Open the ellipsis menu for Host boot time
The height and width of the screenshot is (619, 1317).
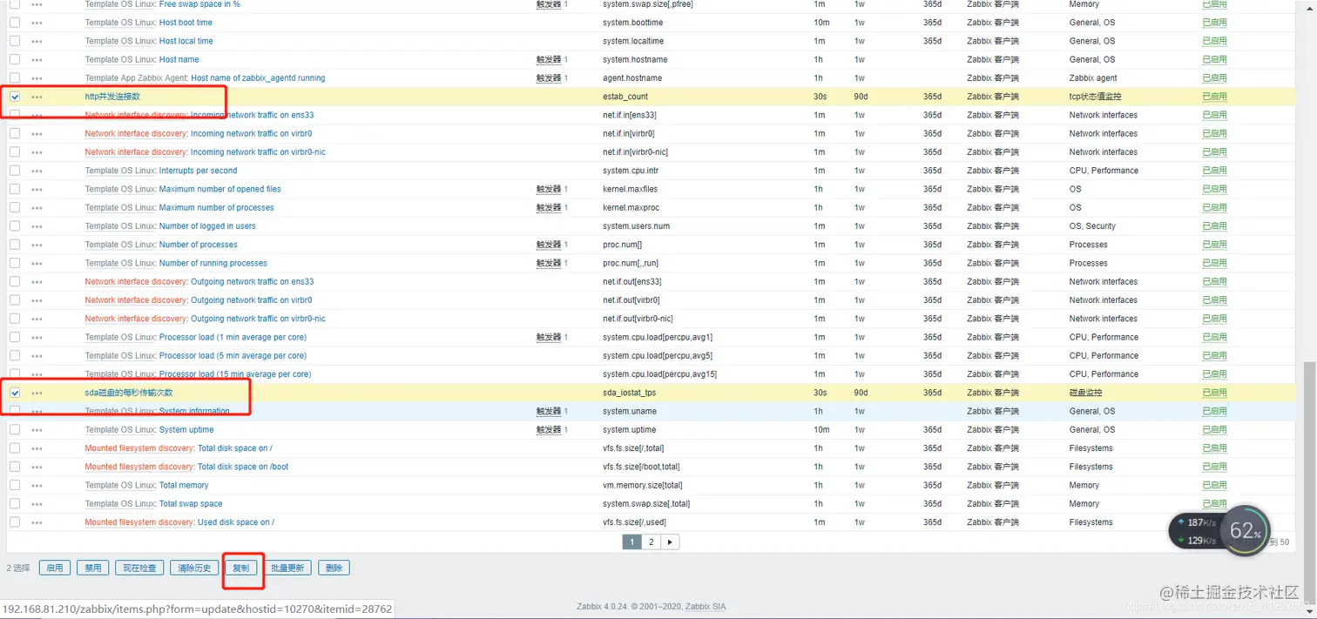[x=37, y=23]
